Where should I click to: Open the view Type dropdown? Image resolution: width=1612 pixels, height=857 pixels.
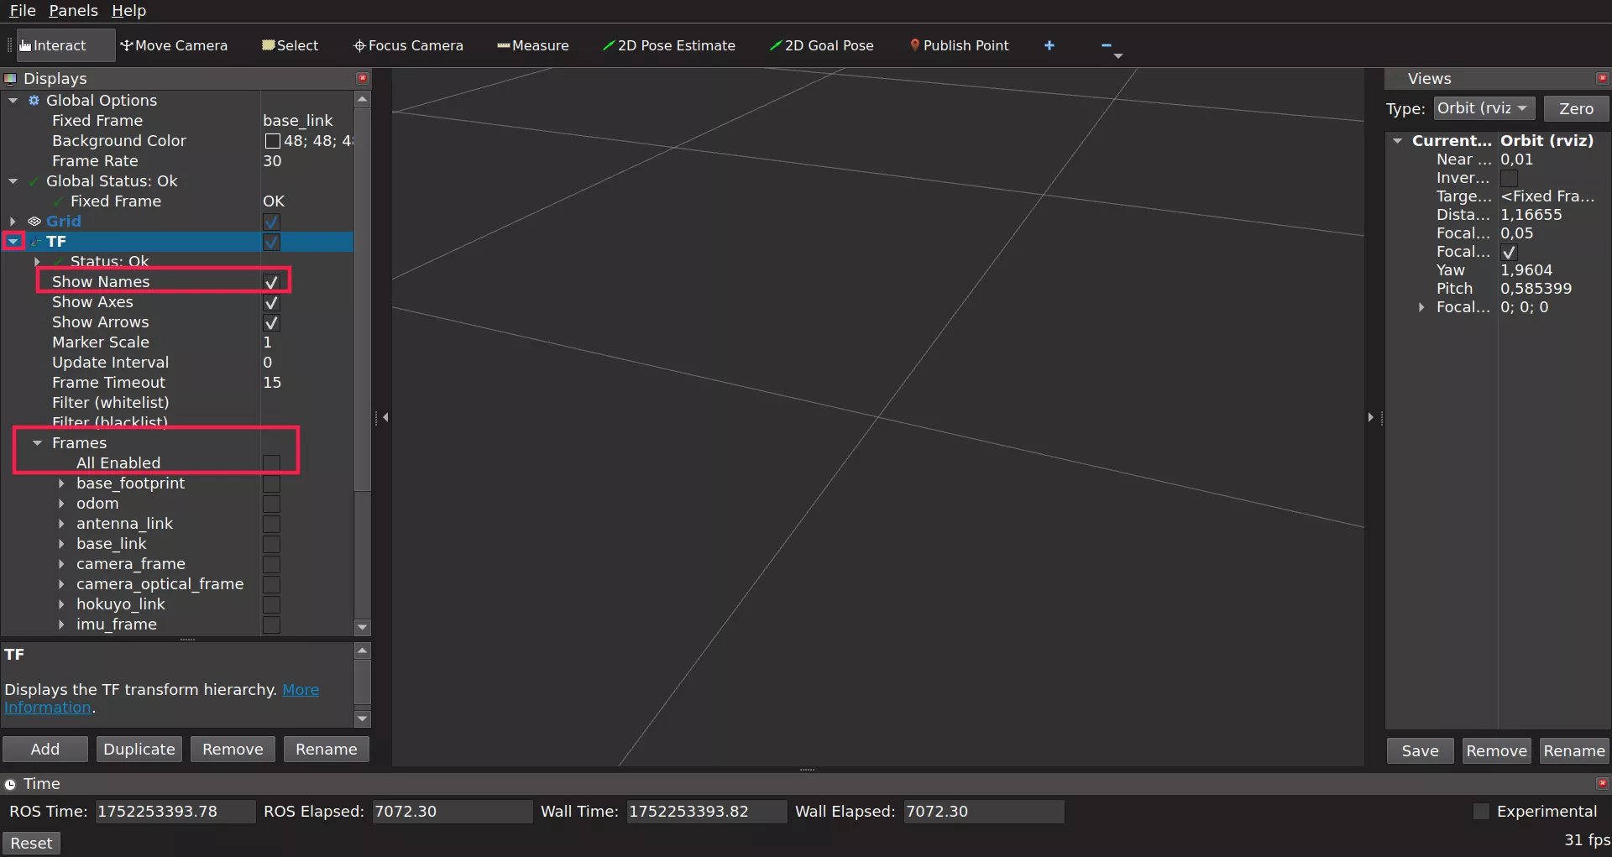click(1484, 108)
